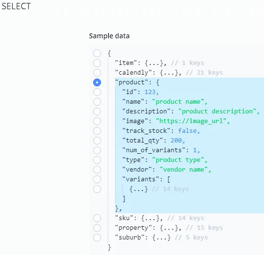The width and height of the screenshot is (264, 255).
Task: Expand the collapsed "suburb" object
Action: [162, 238]
